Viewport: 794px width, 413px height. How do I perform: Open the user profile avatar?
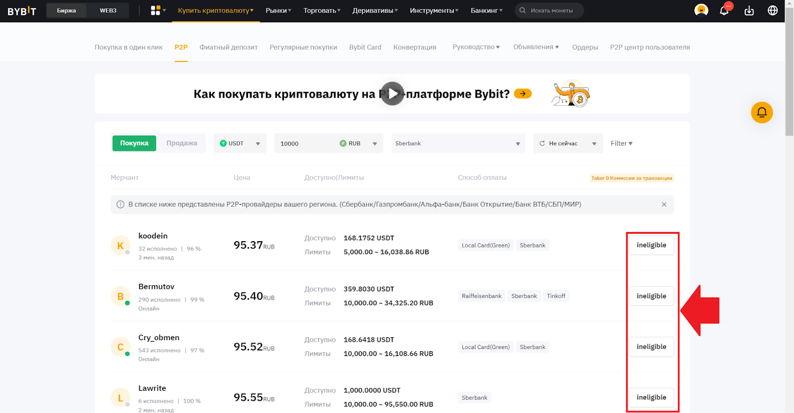point(701,10)
